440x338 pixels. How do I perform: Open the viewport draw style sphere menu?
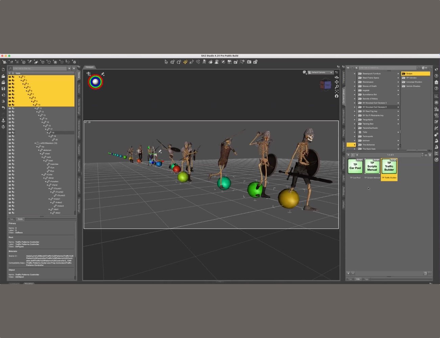point(305,72)
